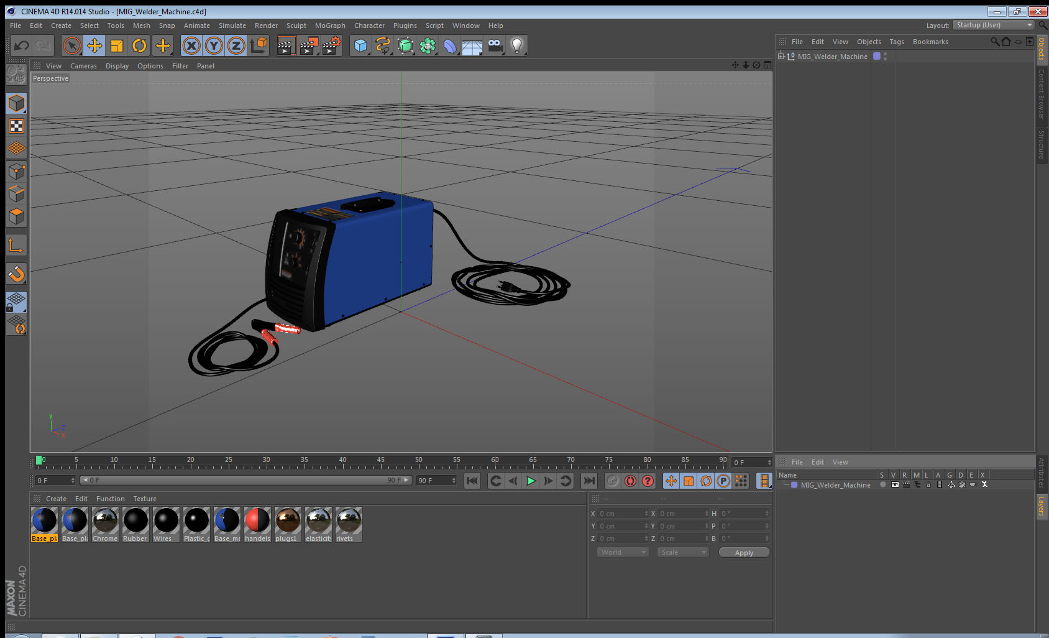Open the Layout Startup dropdown
Viewport: 1049px width, 638px height.
click(994, 25)
